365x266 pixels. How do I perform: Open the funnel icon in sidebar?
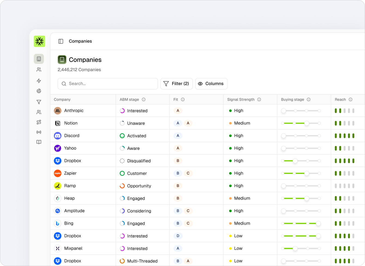point(39,102)
